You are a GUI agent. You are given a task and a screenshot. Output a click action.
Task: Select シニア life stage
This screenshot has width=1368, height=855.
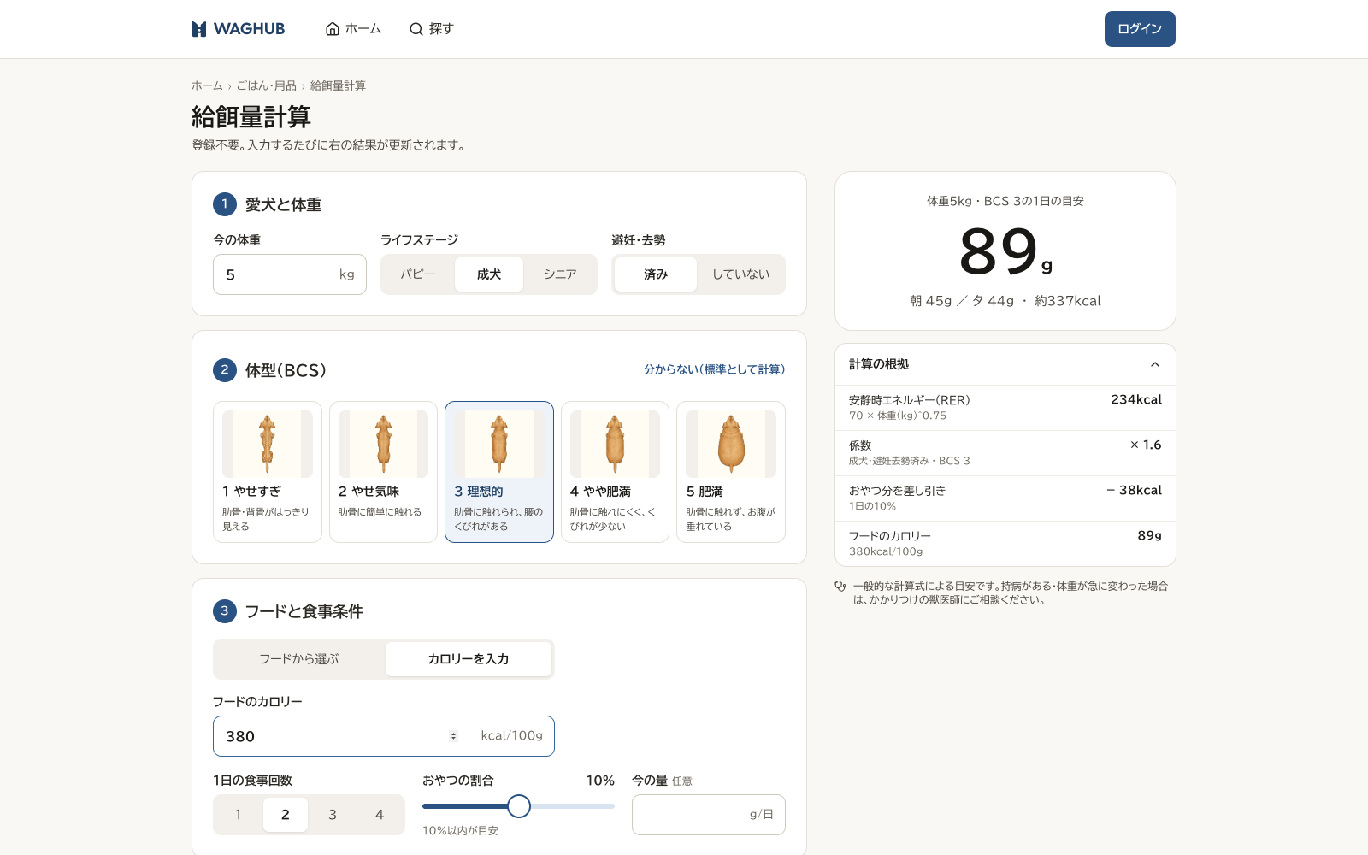[x=560, y=274]
